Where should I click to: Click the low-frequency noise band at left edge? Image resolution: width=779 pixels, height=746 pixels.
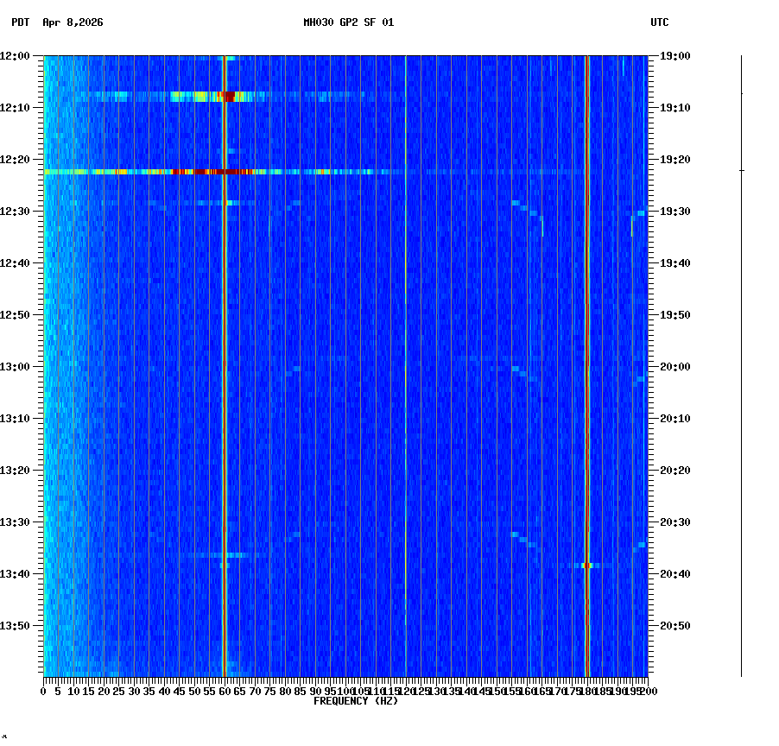50,345
